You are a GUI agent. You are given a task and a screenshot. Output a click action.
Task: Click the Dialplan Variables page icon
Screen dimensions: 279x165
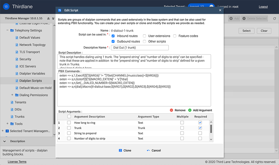(17, 74)
